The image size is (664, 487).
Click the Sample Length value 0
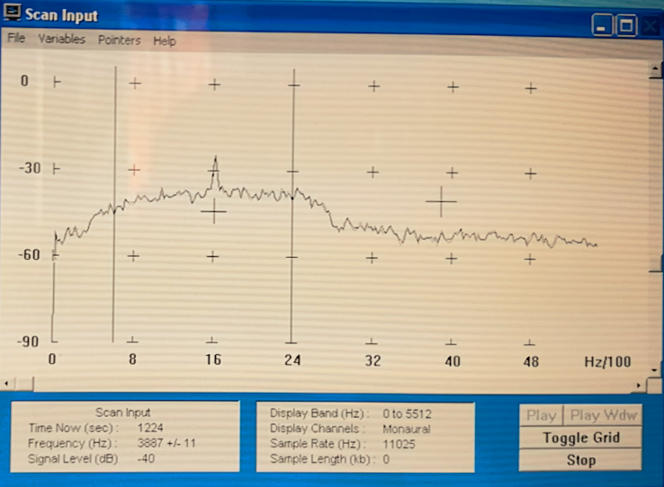[386, 459]
